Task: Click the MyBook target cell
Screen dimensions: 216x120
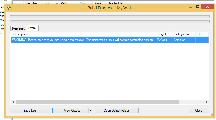Action: click(164, 40)
